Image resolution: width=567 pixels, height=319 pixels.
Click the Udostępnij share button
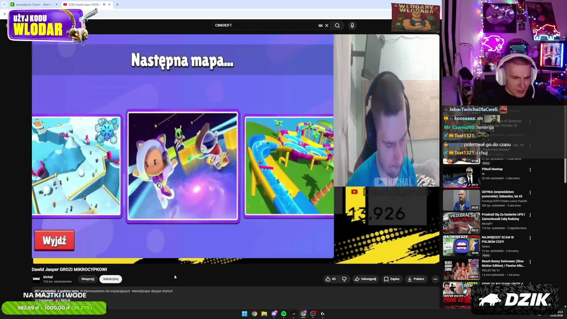(365, 279)
